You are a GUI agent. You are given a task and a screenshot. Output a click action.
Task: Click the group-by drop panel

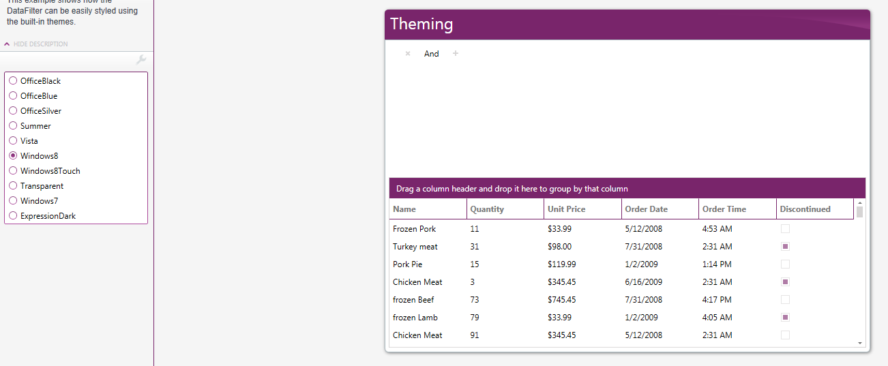click(627, 189)
